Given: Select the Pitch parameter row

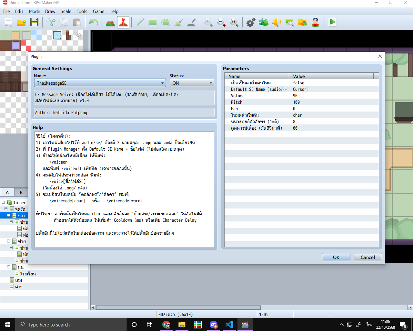Looking at the screenshot, I should click(x=302, y=102).
